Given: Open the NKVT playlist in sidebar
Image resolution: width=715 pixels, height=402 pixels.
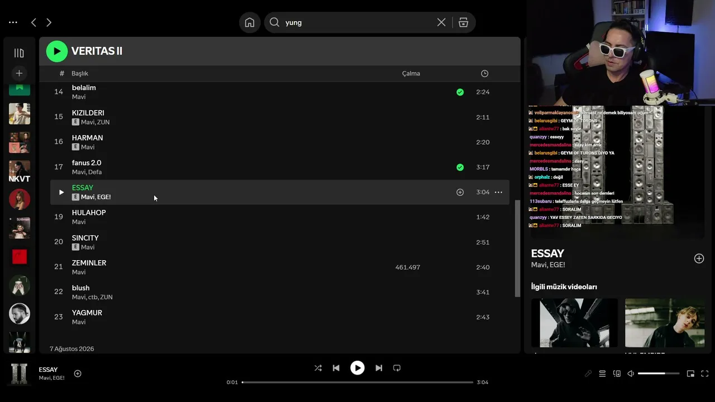Looking at the screenshot, I should tap(20, 171).
